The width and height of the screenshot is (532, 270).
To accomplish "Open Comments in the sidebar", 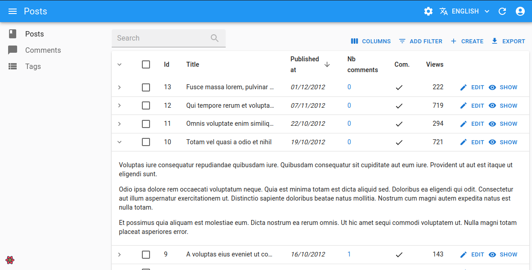I will [43, 50].
